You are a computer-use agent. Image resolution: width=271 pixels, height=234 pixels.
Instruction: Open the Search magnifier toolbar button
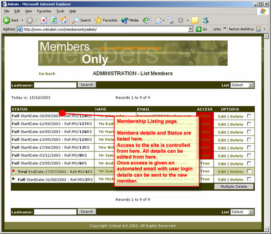pyautogui.click(x=81, y=20)
